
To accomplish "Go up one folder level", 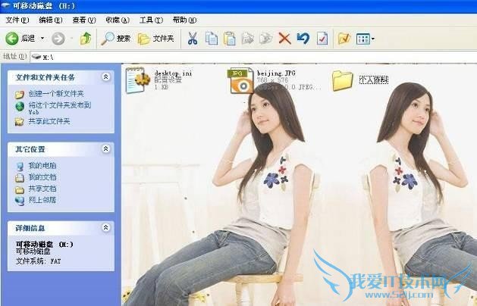I will click(86, 39).
